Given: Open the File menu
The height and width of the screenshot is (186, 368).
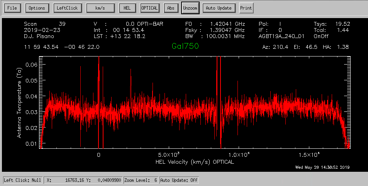Looking at the screenshot, I should 12,8.
